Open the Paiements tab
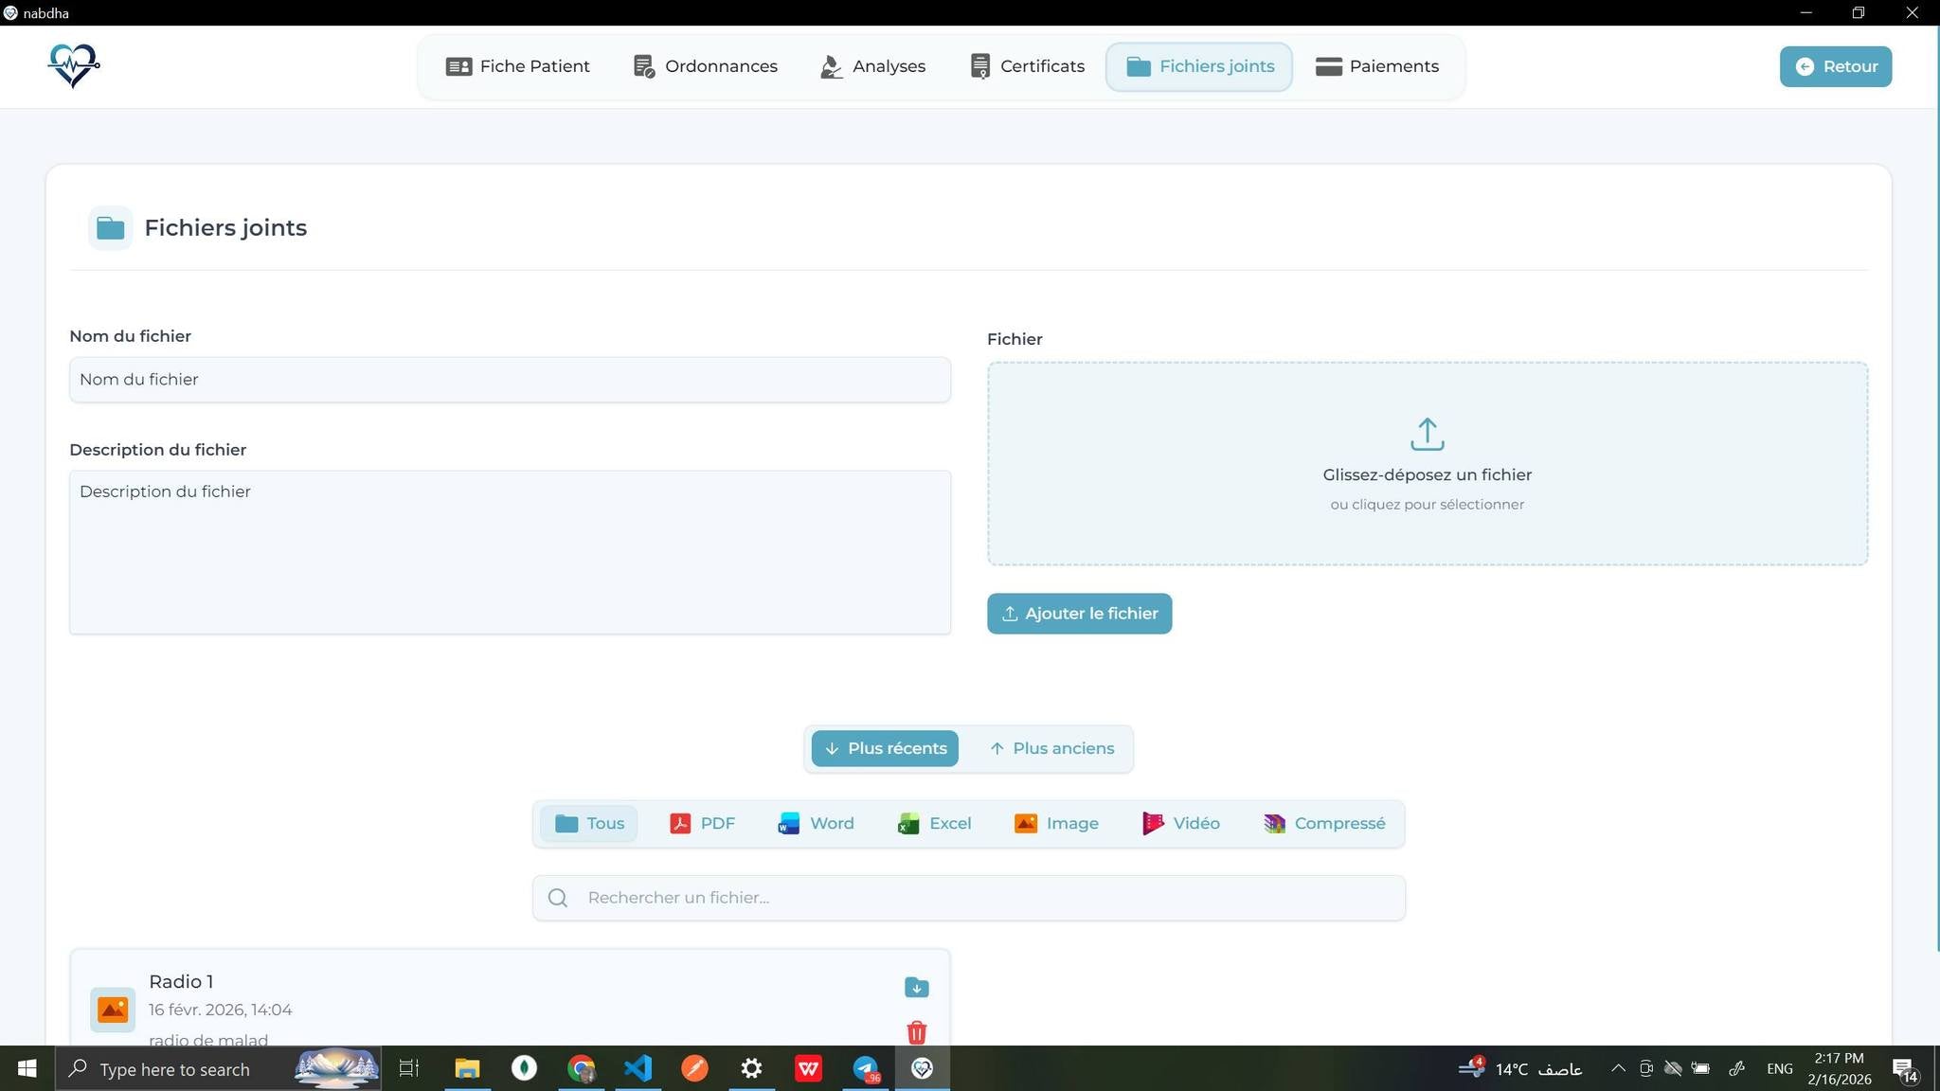The height and width of the screenshot is (1091, 1940). point(1376,65)
